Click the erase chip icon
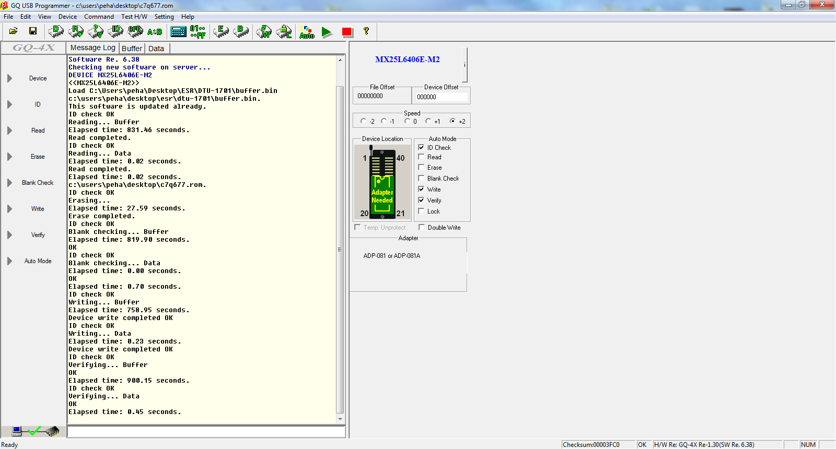 coord(221,31)
